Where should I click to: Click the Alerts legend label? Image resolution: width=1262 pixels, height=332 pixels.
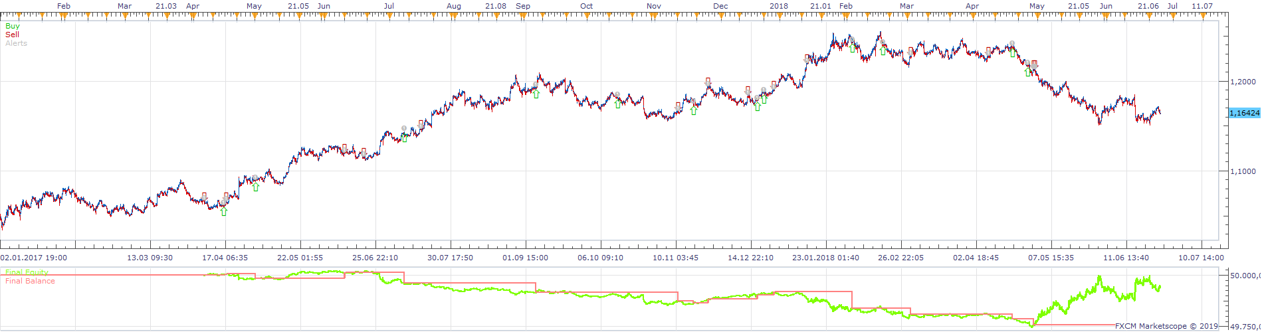click(16, 43)
